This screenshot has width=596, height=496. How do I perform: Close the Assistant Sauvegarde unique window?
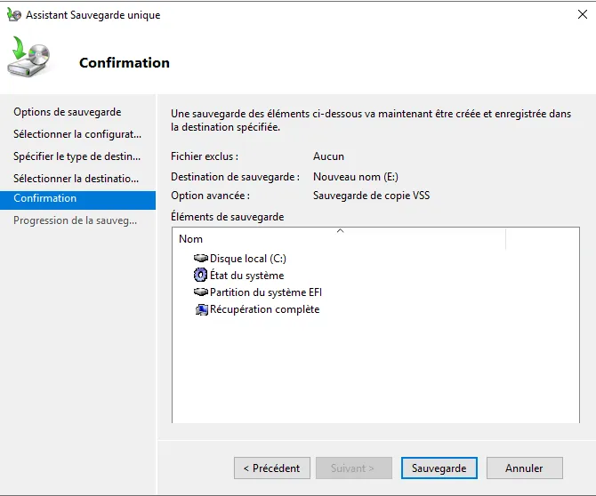(x=583, y=14)
